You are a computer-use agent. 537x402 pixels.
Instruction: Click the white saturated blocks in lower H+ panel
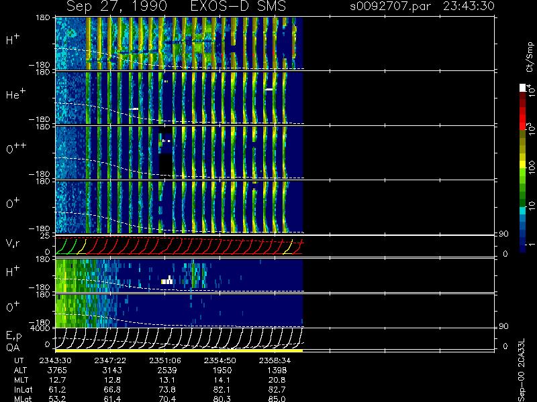(166, 280)
